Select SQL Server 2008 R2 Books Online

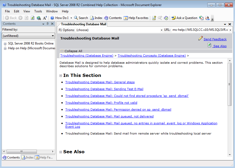tap(31, 43)
